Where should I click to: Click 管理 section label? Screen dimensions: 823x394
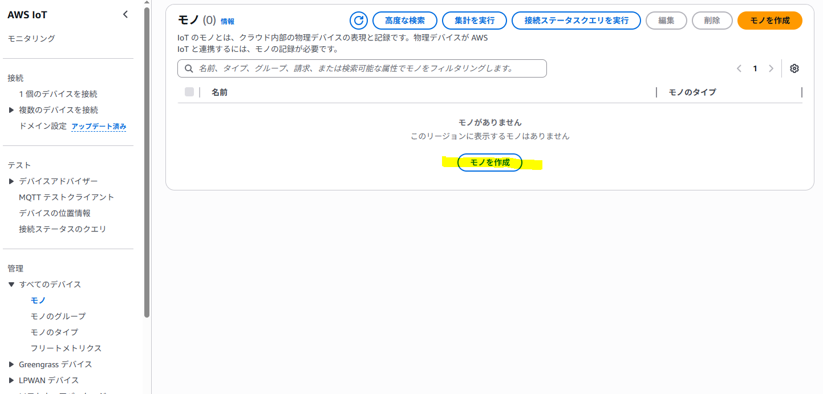point(15,269)
